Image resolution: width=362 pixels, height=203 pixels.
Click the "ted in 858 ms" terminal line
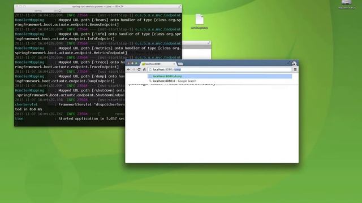pos(28,109)
